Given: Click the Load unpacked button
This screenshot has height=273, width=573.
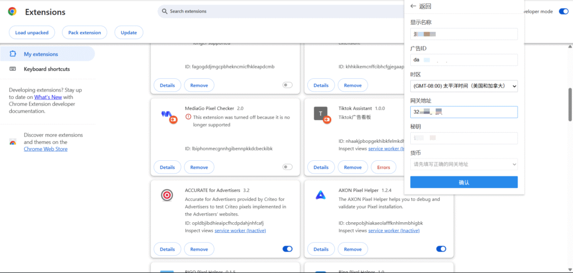Looking at the screenshot, I should (x=32, y=32).
